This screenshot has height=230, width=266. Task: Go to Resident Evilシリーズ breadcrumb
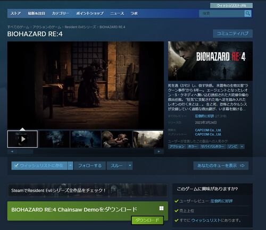pyautogui.click(x=80, y=27)
